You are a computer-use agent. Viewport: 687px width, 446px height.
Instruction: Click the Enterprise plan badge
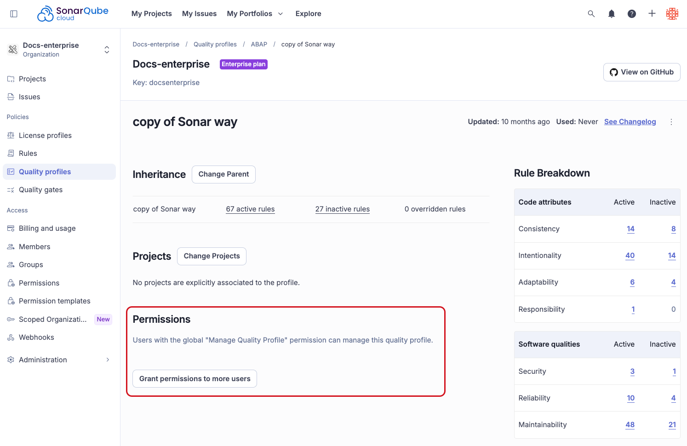pos(244,64)
